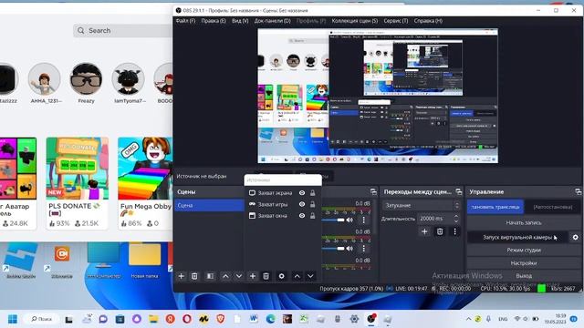584x328 pixels.
Task: Open the Правка menu
Action: pos(214,21)
